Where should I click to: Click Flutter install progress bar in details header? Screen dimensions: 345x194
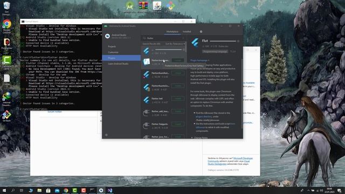(x=223, y=41)
